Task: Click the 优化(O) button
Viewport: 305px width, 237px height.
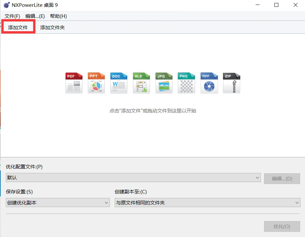Action: [x=282, y=226]
